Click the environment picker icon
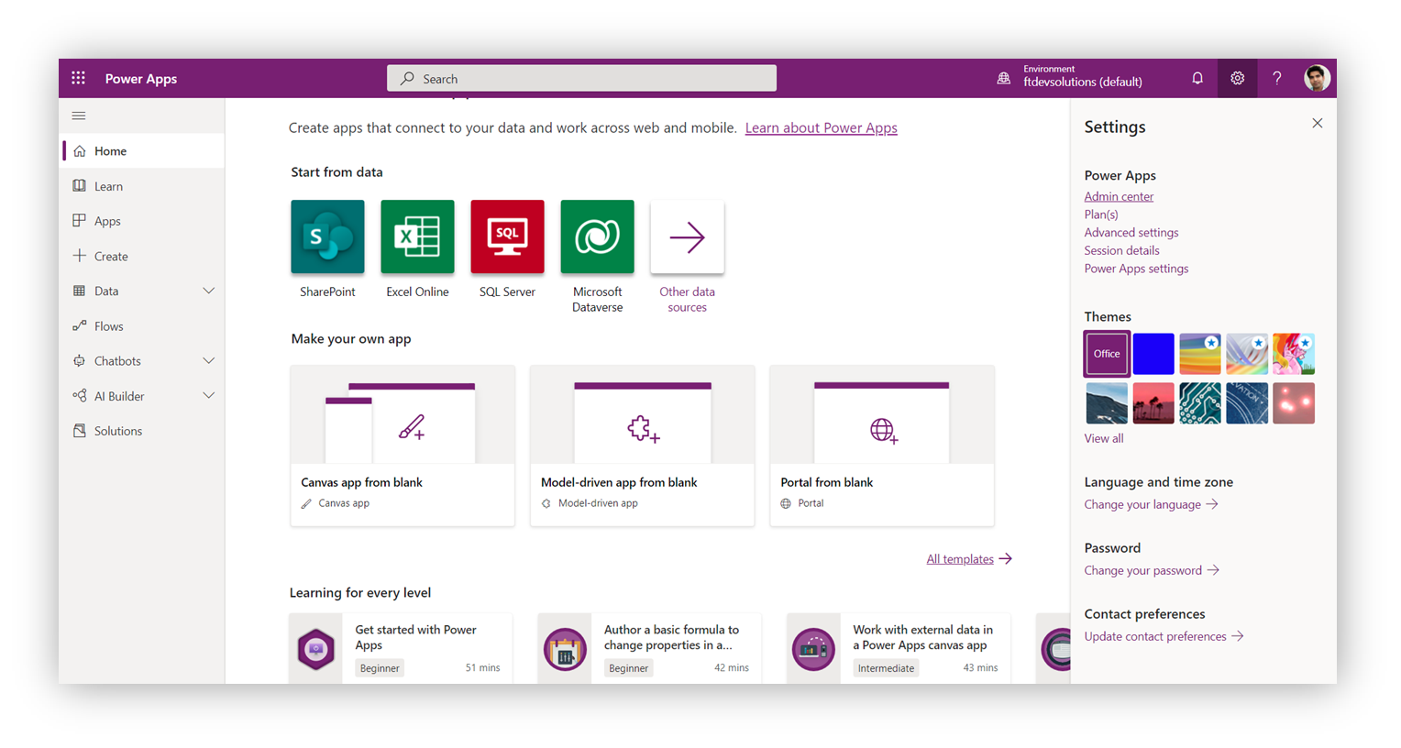The image size is (1401, 748). (x=1004, y=79)
